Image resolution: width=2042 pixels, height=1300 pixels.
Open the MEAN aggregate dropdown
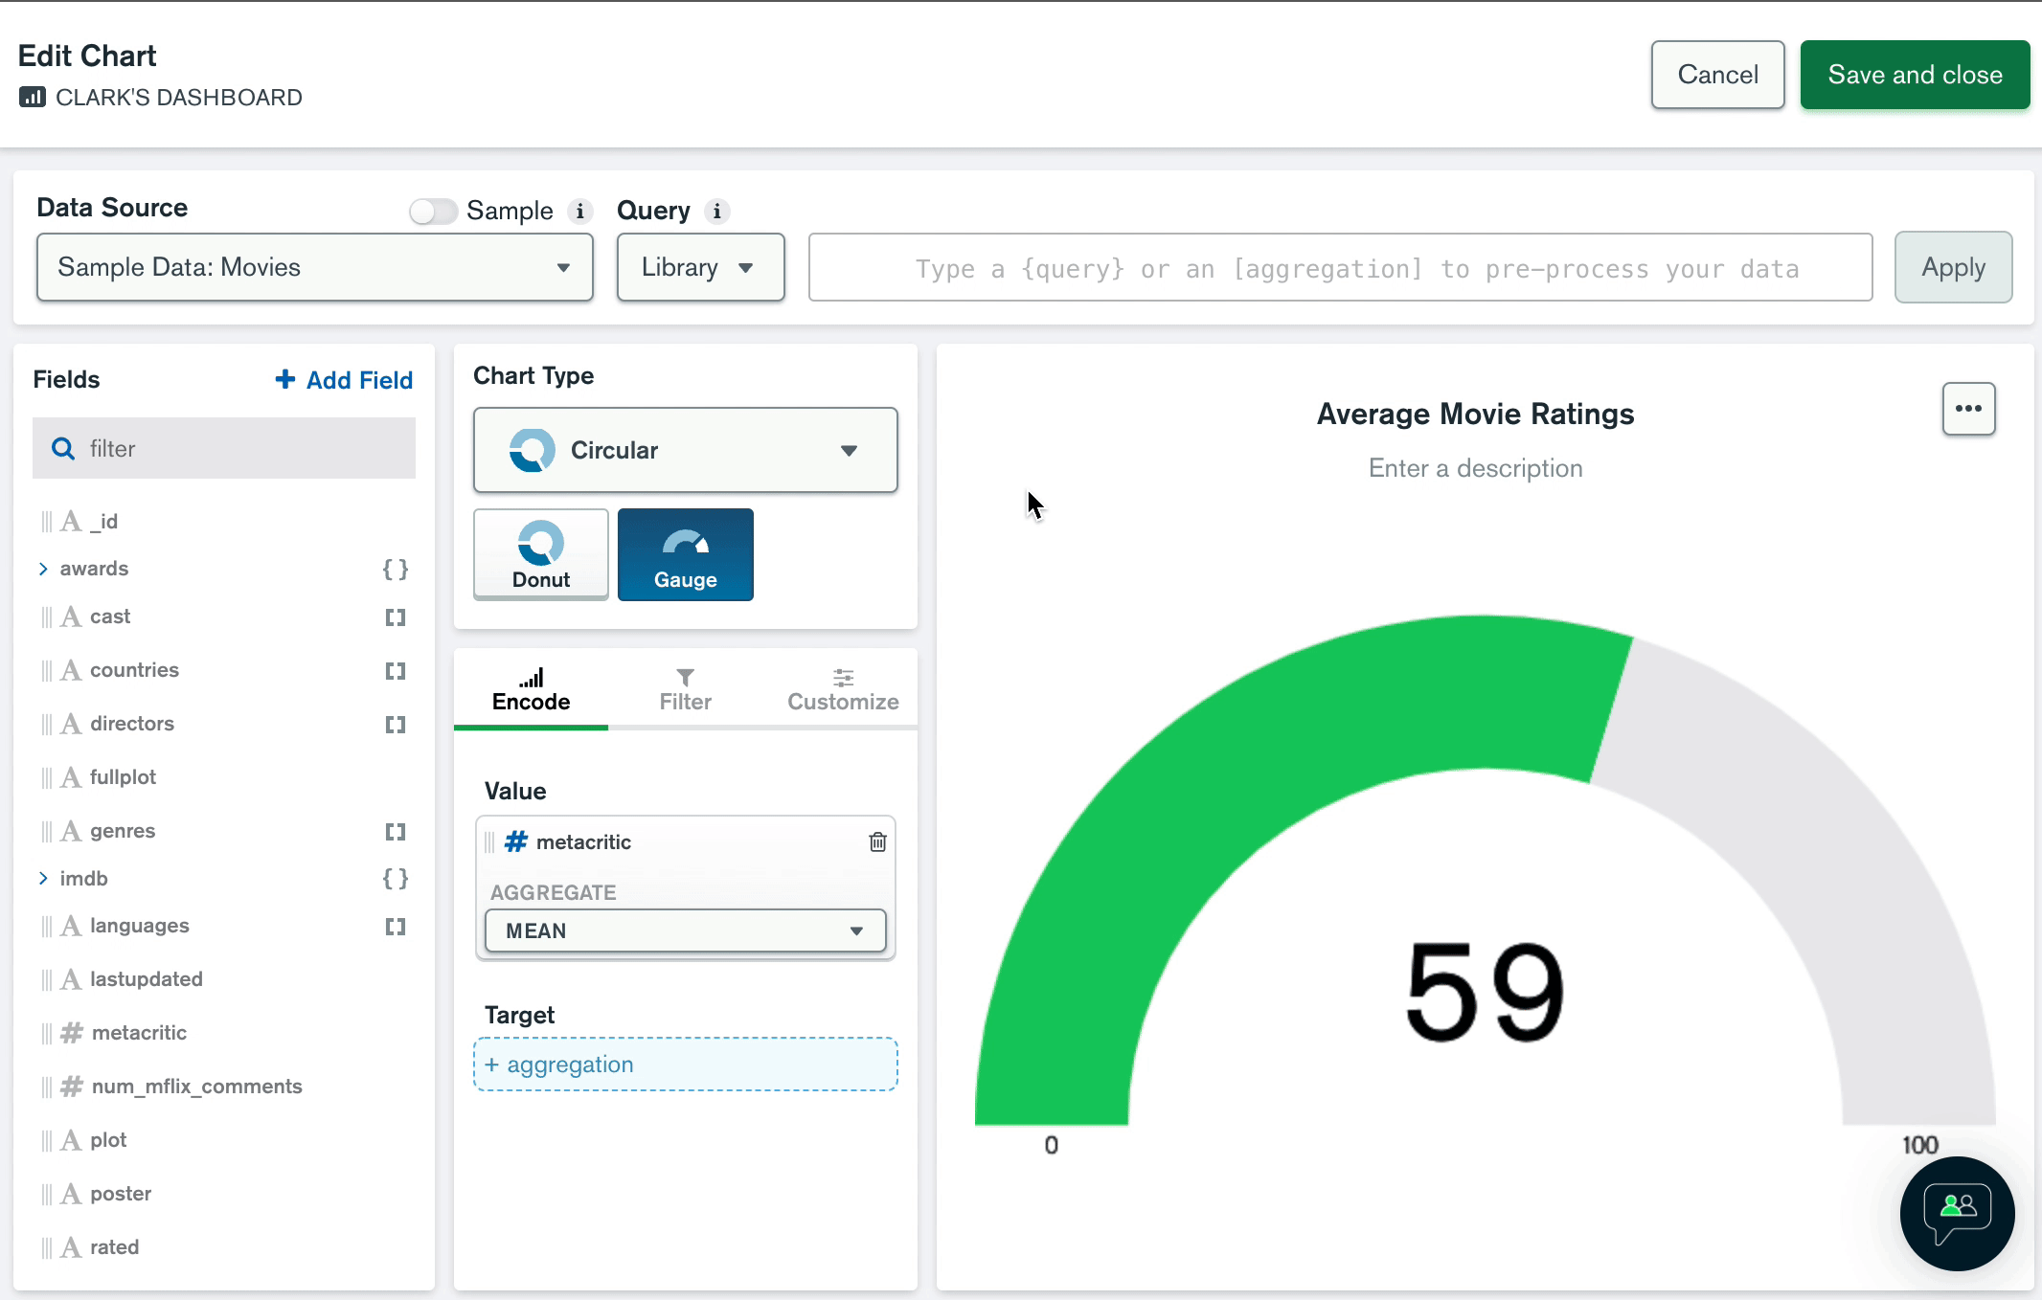point(685,930)
